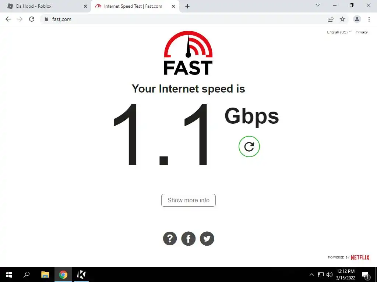
Task: Restart the speed test with the refresh icon
Action: coord(249,147)
